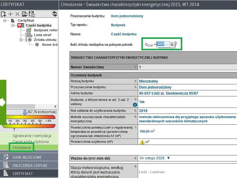Image resolution: width=237 pixels, height=178 pixels.
Task: Click the Qc,nd value input field
Action: tap(163, 44)
